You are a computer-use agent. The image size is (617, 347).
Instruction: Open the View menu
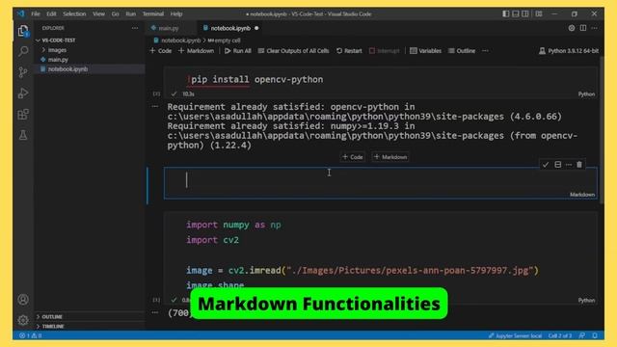(x=98, y=13)
